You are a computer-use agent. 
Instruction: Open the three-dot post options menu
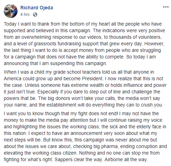pyautogui.click(x=166, y=7)
